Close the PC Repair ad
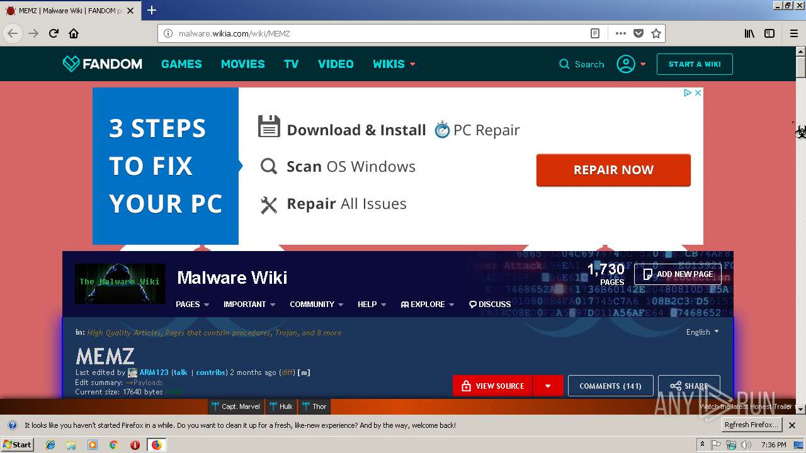Screen dimensions: 806x453 (x=698, y=92)
